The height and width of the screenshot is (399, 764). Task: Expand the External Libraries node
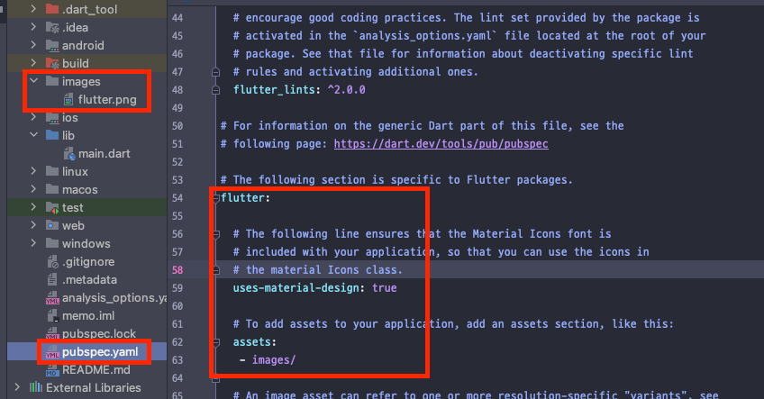[17, 387]
